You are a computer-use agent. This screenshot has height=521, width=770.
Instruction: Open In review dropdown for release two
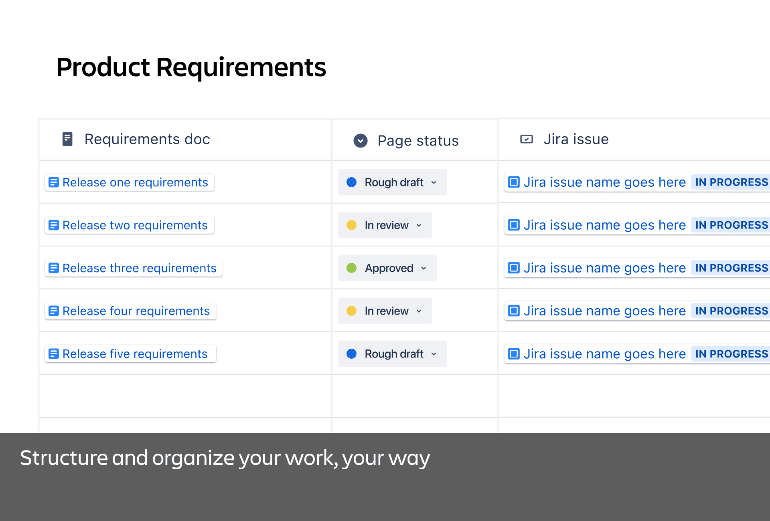coord(419,225)
